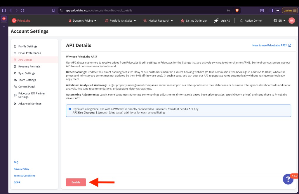Add a new vertical tab with plus

4,27
